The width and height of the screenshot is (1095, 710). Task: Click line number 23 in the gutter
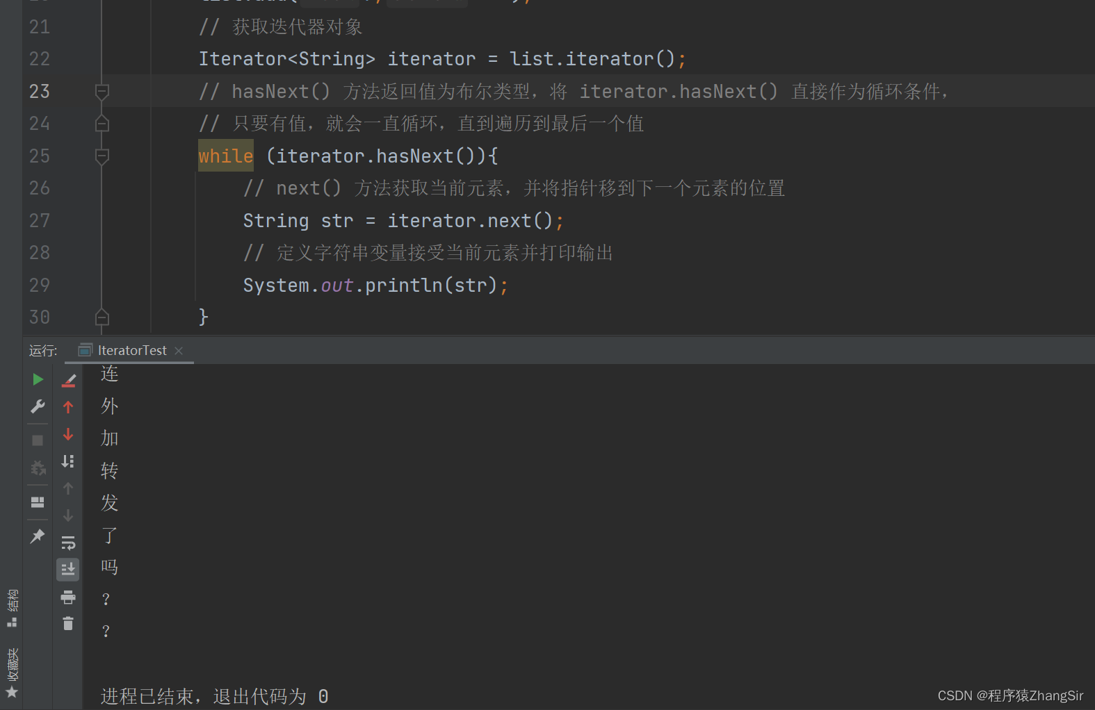coord(40,91)
